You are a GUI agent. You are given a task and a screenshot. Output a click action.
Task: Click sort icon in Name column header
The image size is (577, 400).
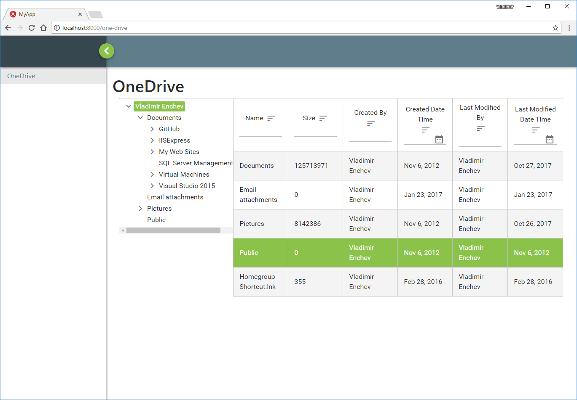click(x=271, y=119)
